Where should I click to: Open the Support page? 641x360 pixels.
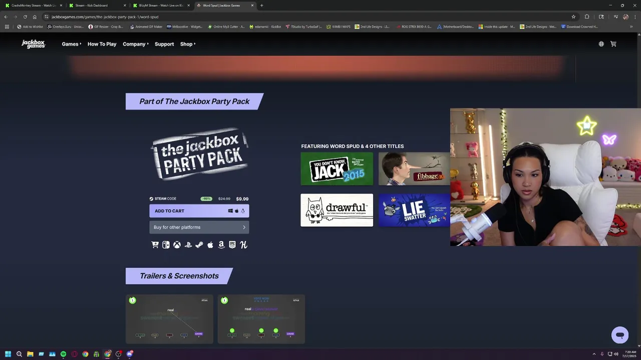click(x=164, y=44)
